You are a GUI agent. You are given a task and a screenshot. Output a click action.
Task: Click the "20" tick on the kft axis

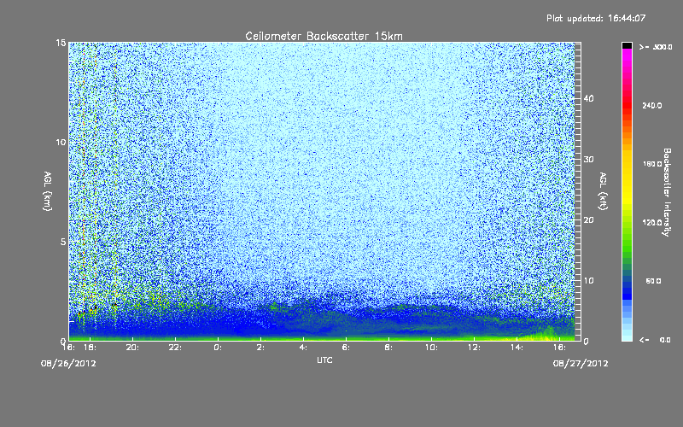(x=588, y=219)
